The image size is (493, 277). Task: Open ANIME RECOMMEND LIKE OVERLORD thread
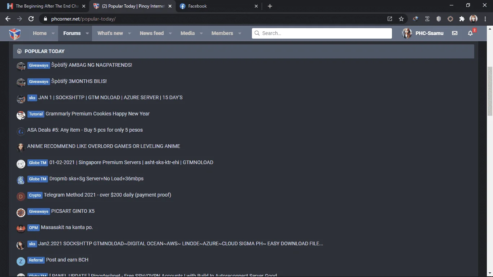click(x=104, y=146)
